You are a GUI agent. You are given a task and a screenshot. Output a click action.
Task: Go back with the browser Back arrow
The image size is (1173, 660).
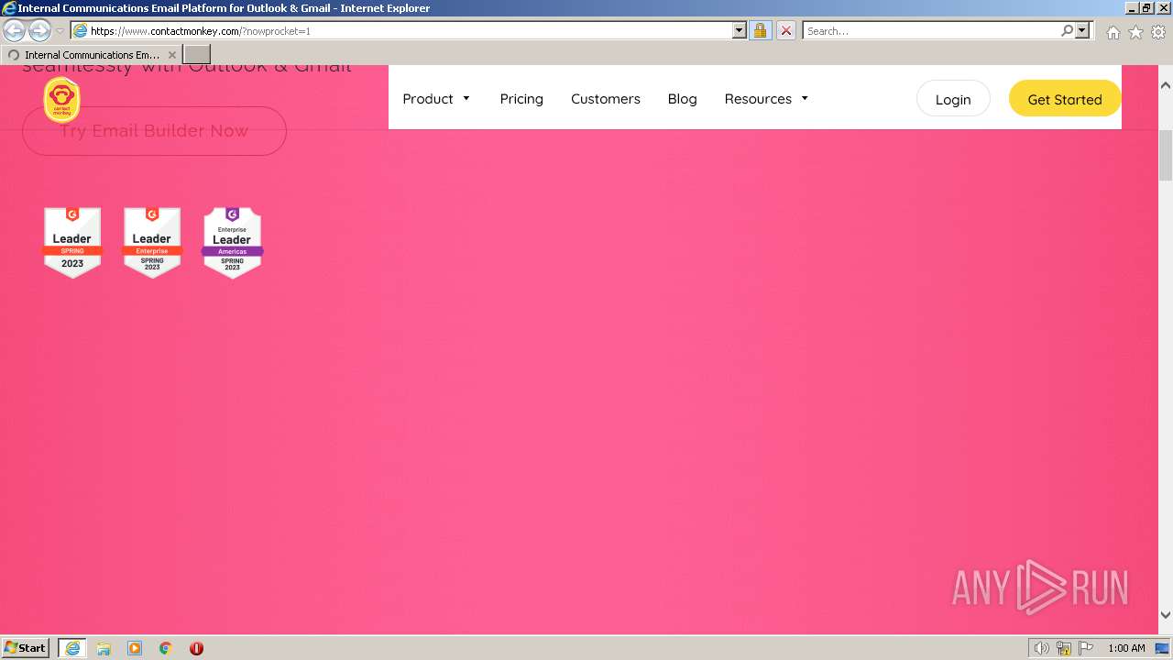[15, 30]
